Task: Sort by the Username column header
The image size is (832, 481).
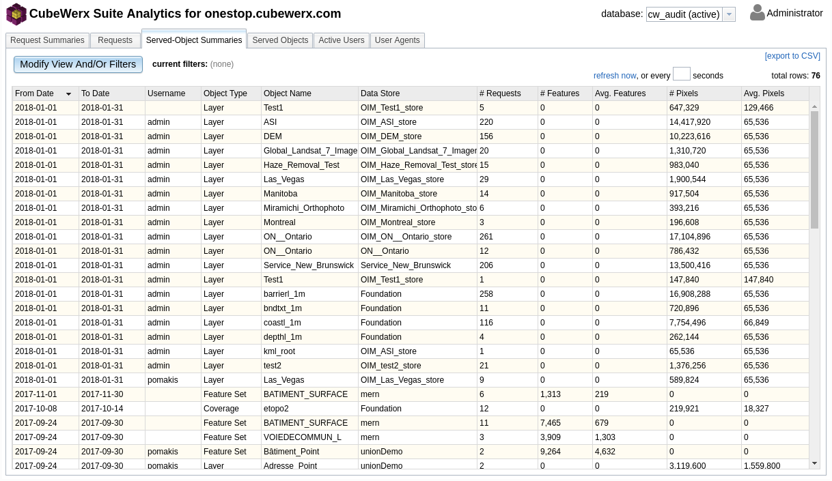Action: (x=173, y=93)
